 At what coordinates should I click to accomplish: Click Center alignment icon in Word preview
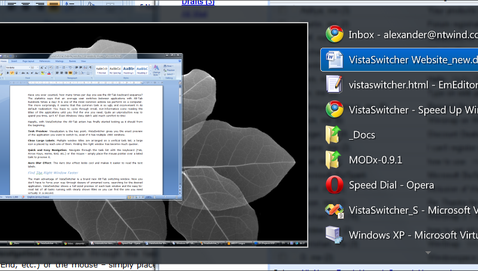(x=62, y=73)
